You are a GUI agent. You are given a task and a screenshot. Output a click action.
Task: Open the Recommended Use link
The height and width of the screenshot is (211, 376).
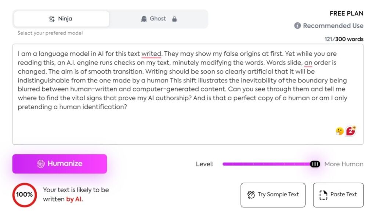333,26
